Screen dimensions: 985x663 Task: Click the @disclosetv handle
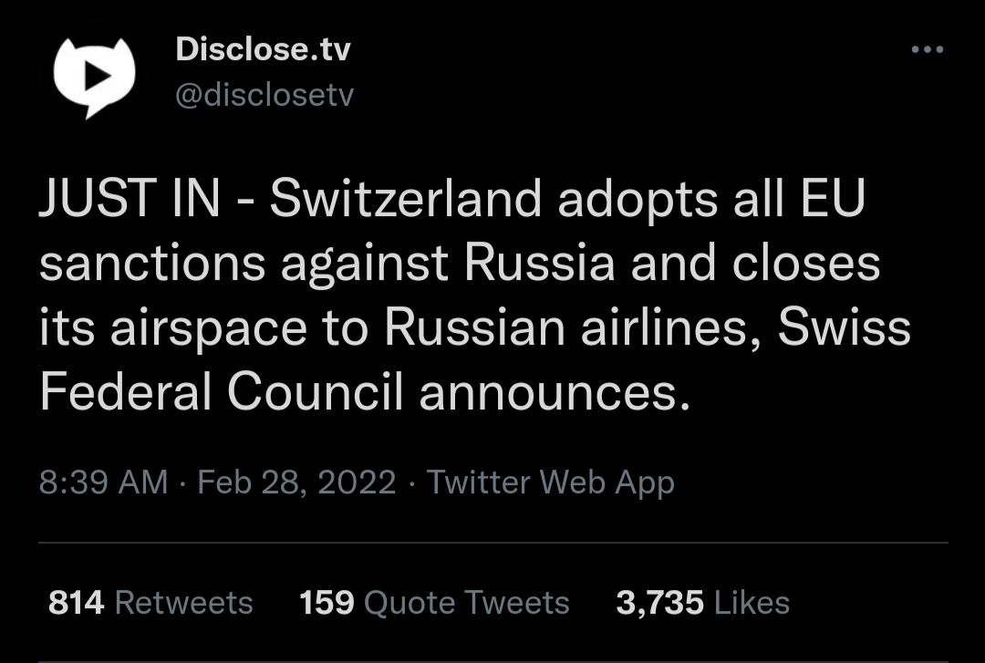point(264,95)
